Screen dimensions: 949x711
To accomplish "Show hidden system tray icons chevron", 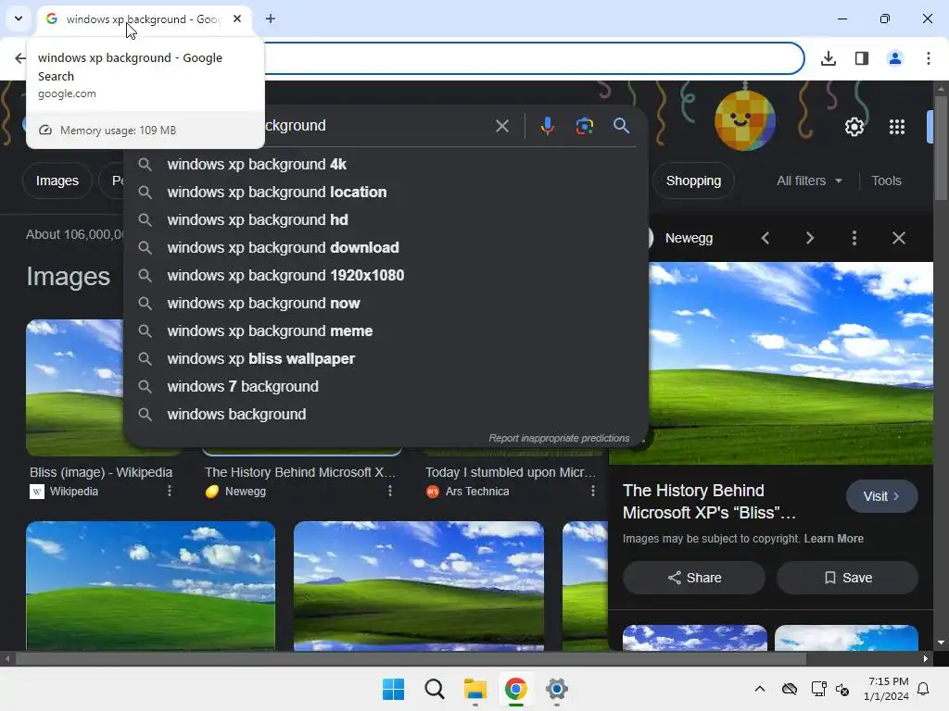I will pyautogui.click(x=760, y=689).
